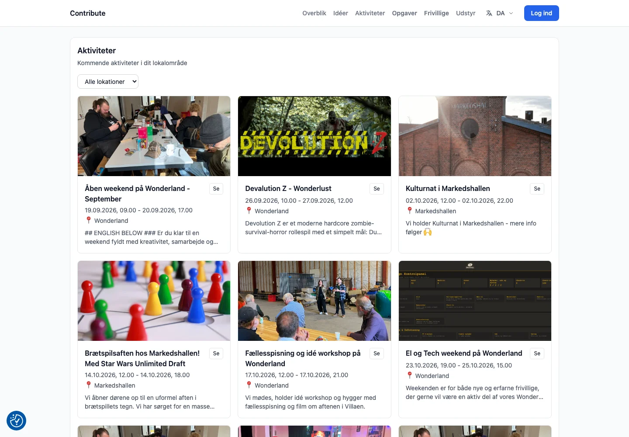Click the Log ind button
Image resolution: width=629 pixels, height=437 pixels.
[x=542, y=13]
